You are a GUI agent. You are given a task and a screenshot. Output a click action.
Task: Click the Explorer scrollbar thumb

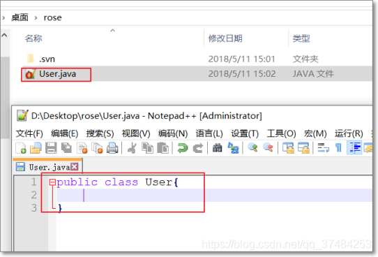5,98
